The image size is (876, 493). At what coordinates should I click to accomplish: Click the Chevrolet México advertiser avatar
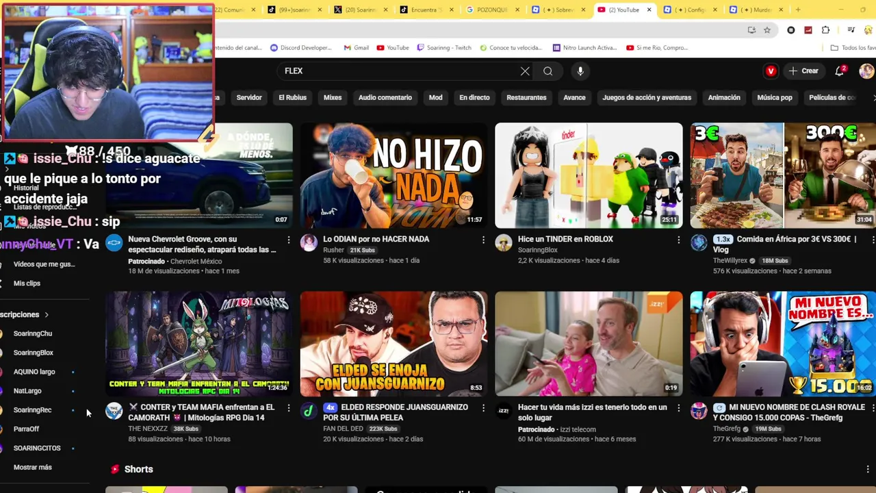tap(114, 242)
